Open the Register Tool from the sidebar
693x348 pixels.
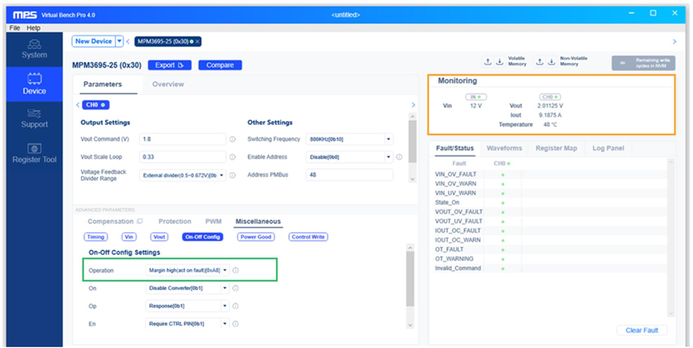click(x=34, y=154)
